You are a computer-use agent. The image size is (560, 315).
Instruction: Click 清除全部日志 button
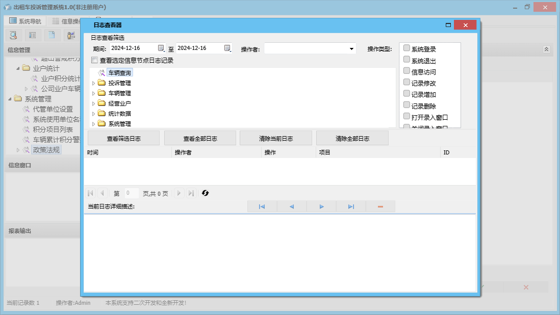click(352, 139)
